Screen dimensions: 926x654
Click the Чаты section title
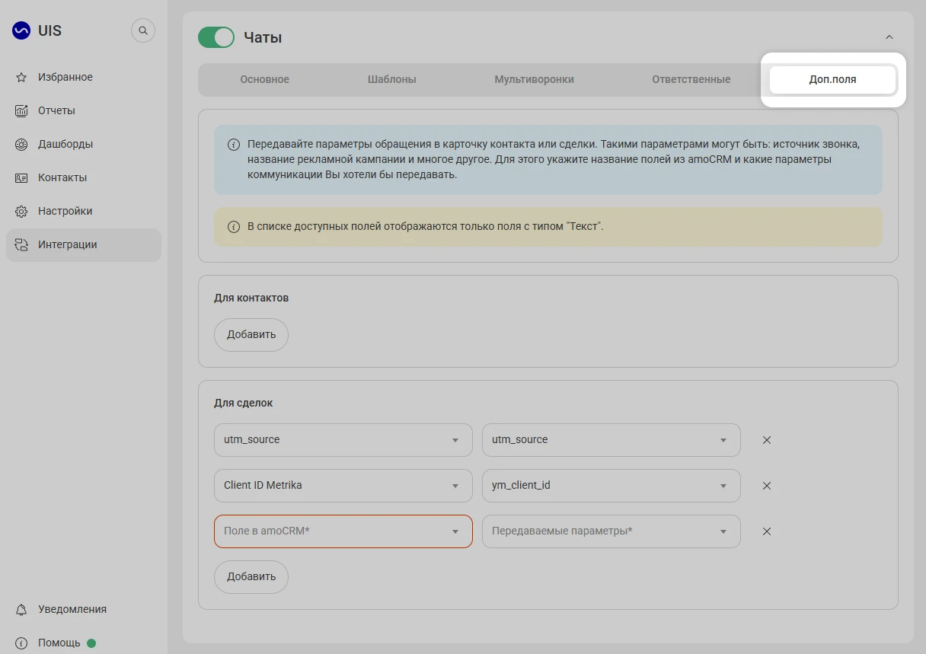[x=263, y=37]
